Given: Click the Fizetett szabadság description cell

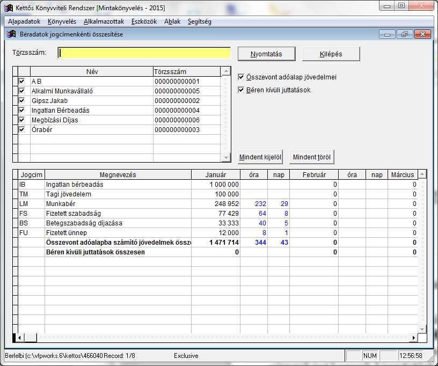Looking at the screenshot, I should [118, 213].
